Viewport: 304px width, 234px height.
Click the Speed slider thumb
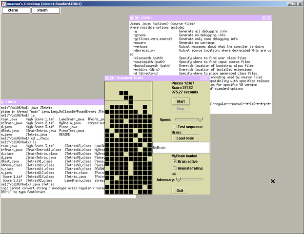click(x=200, y=119)
